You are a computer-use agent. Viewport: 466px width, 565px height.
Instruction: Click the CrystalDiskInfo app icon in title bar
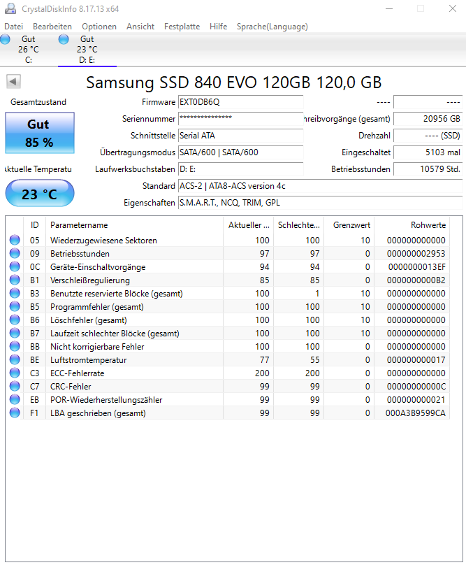[10, 8]
